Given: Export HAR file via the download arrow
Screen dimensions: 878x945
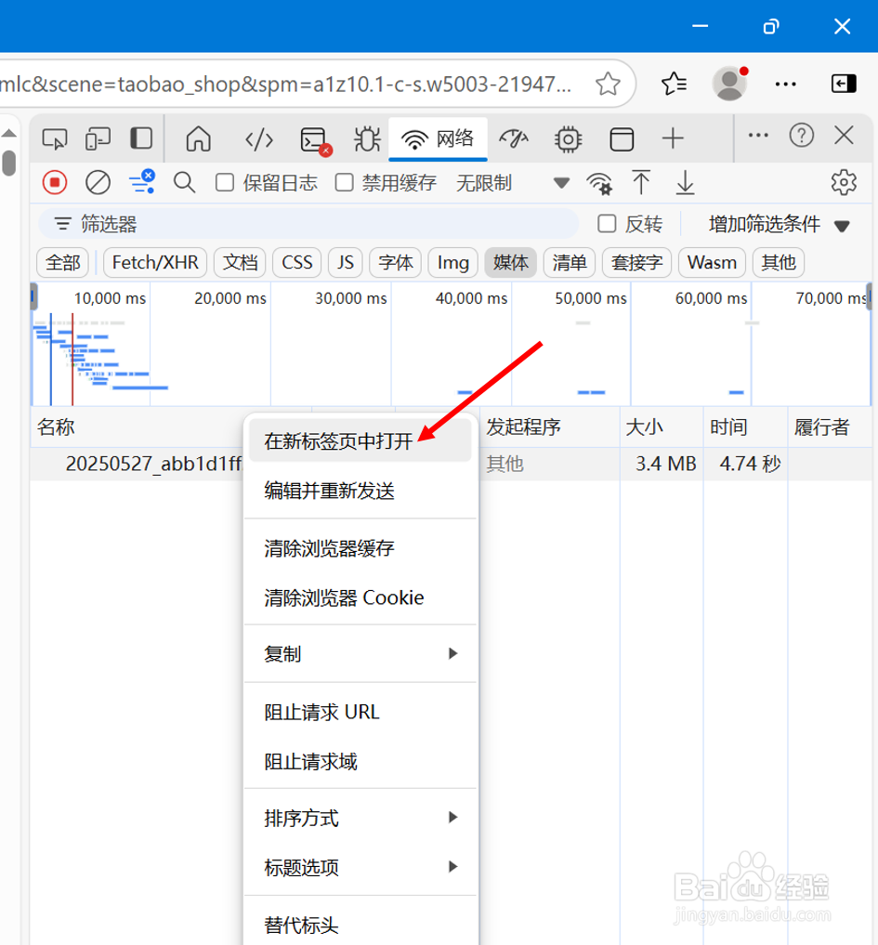Looking at the screenshot, I should [x=685, y=182].
